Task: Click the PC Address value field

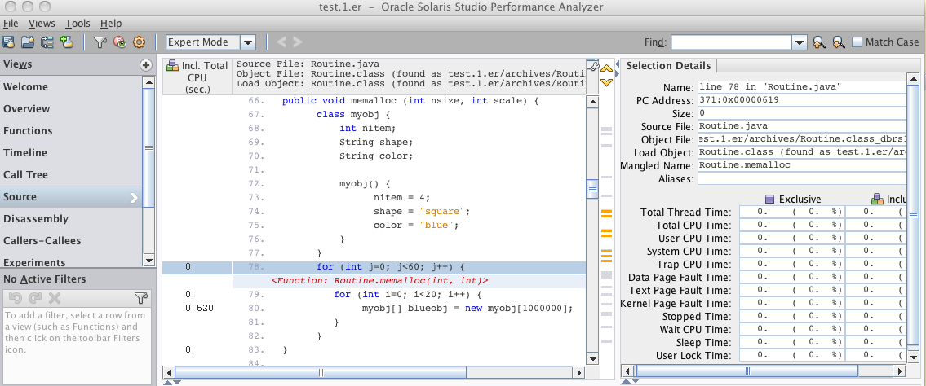Action: coord(802,100)
